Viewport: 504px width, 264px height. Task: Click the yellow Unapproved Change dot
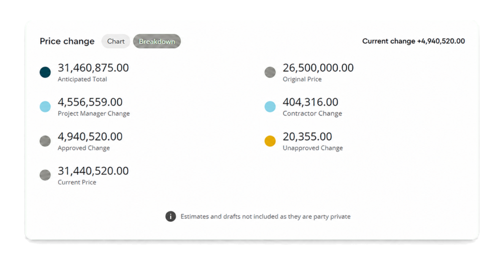coord(270,141)
